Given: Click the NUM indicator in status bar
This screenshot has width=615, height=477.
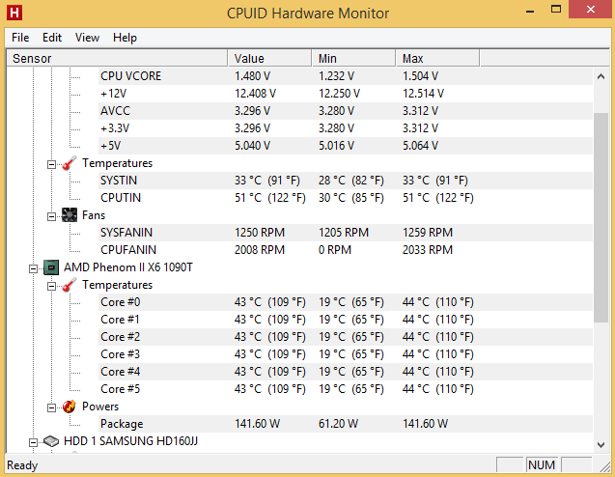Looking at the screenshot, I should [x=542, y=464].
